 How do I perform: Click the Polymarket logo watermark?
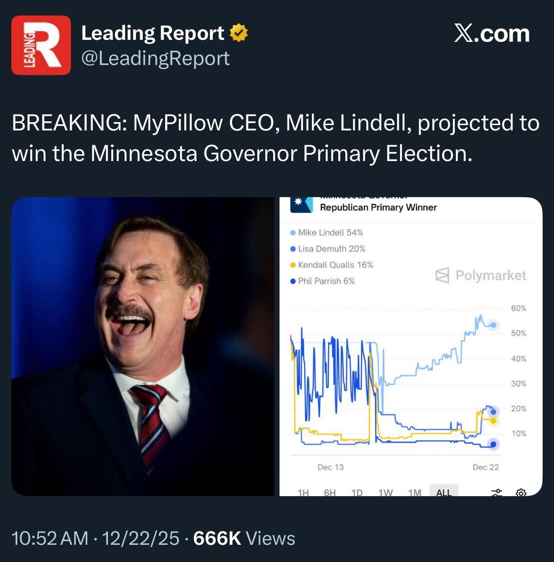tap(481, 275)
